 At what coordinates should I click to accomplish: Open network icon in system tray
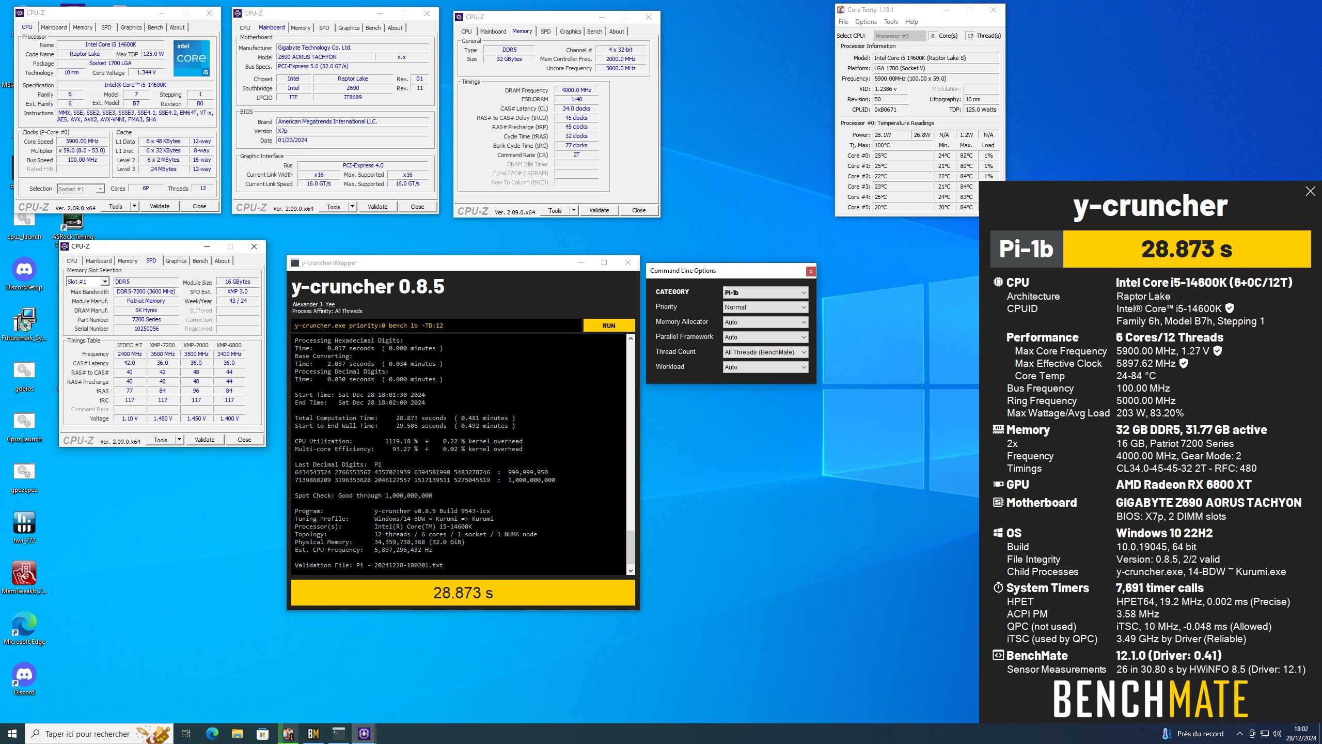tap(1265, 734)
